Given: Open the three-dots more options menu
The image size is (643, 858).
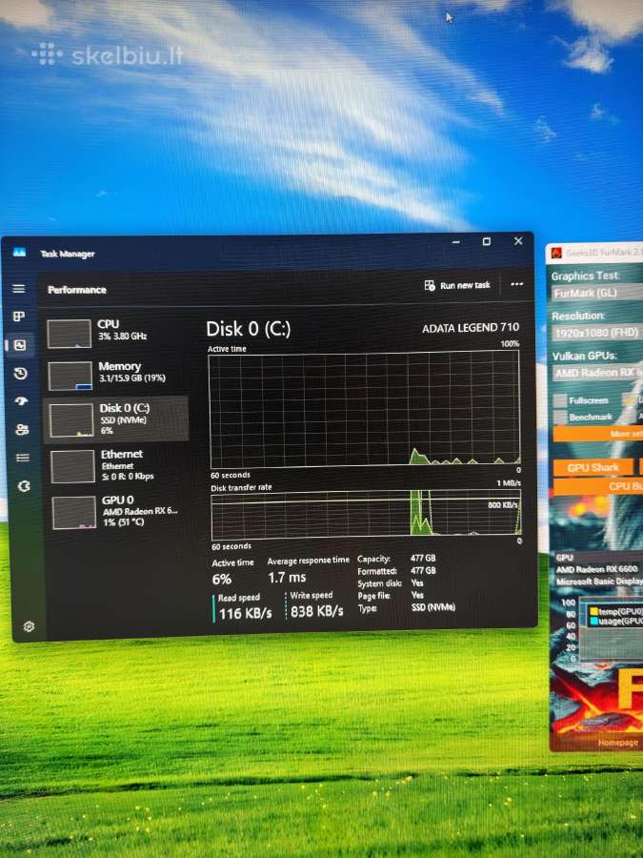Looking at the screenshot, I should (x=516, y=284).
